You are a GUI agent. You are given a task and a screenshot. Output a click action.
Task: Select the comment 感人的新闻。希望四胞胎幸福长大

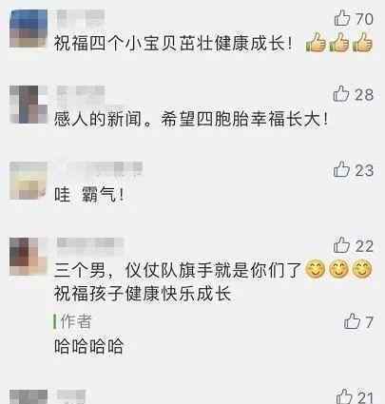pos(191,119)
